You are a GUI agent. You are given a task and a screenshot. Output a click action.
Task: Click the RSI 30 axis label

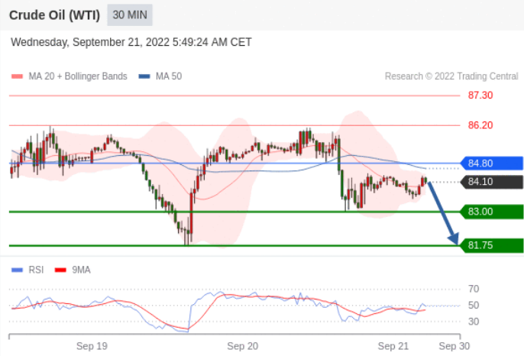coord(474,322)
